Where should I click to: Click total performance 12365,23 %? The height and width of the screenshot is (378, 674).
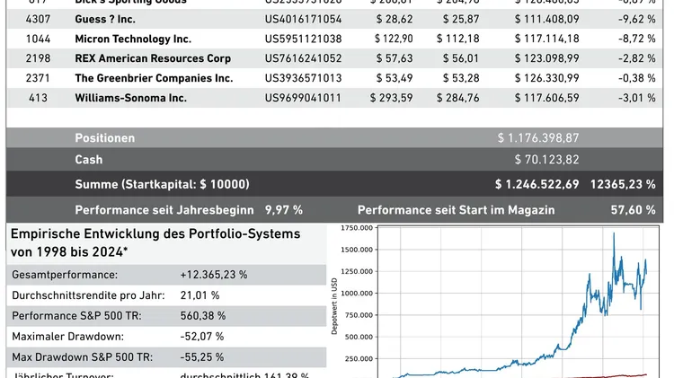tap(623, 184)
